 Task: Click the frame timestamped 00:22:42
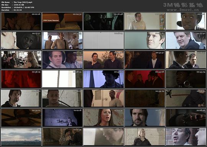tap(186, 41)
